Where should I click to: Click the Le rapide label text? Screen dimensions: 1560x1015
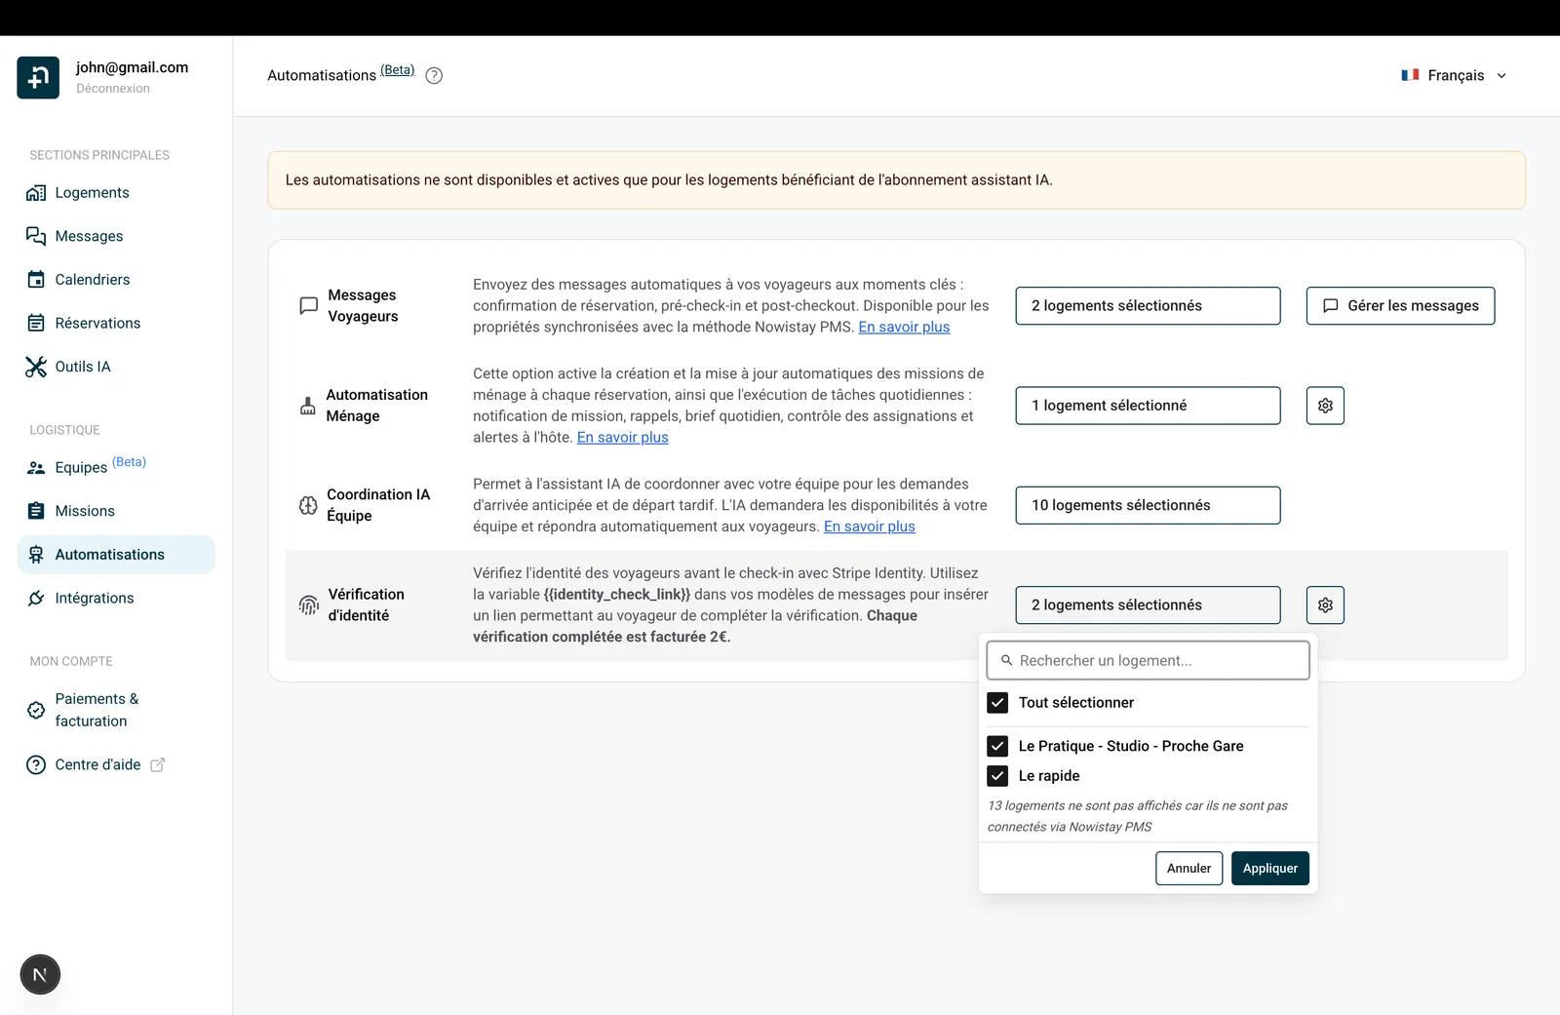pos(1049,776)
